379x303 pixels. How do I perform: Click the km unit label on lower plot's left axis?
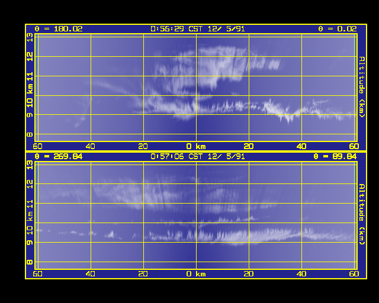[30, 216]
